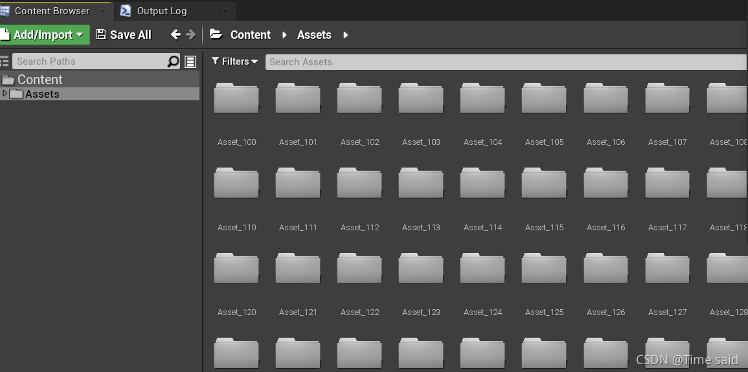The width and height of the screenshot is (748, 372).
Task: Select the Asset_113 folder icon
Action: tap(421, 183)
